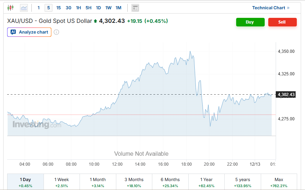The height and width of the screenshot is (190, 305).
Task: Switch to candlestick chart type
Action: pyautogui.click(x=10, y=7)
